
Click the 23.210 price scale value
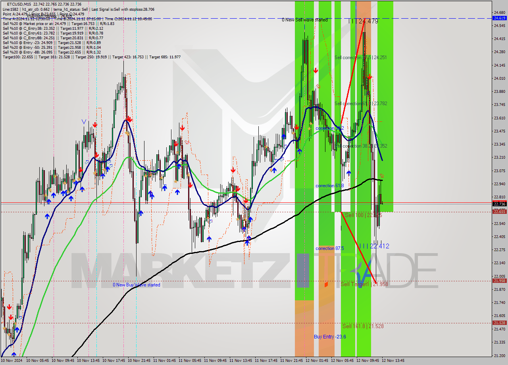point(499,158)
